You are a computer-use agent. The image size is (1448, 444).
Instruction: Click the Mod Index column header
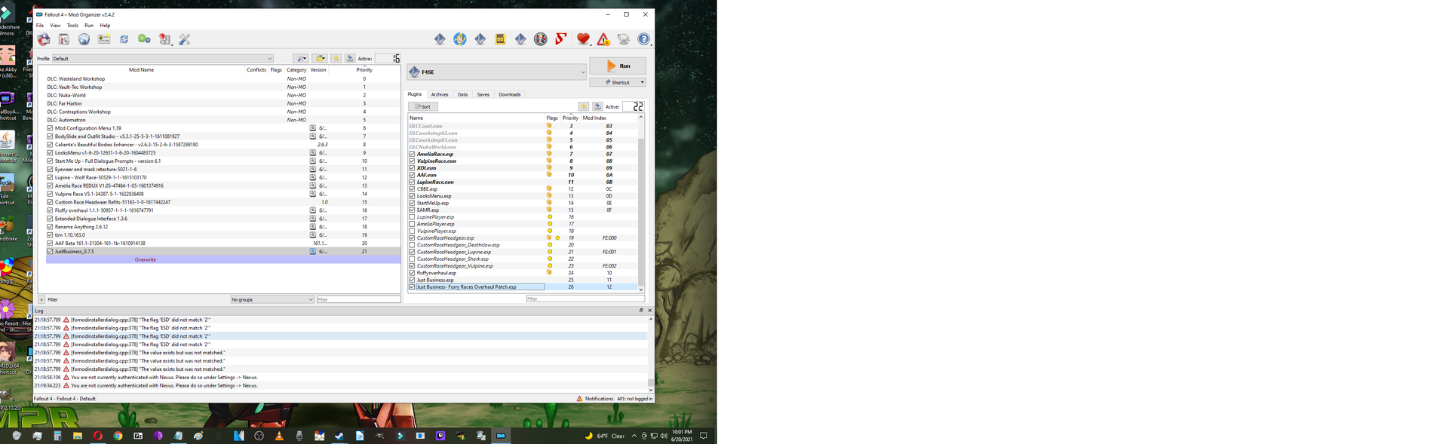click(x=594, y=118)
